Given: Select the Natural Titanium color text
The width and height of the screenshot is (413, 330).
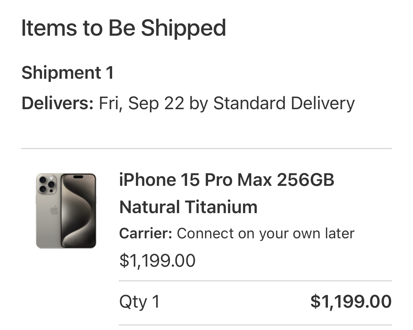Looking at the screenshot, I should tap(188, 207).
